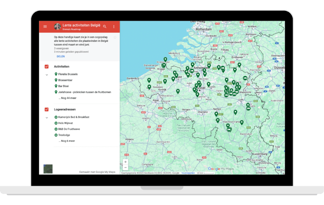Image resolution: width=324 pixels, height=205 pixels.
Task: Expand '... Nog 44 meer' activities
Action: click(67, 98)
